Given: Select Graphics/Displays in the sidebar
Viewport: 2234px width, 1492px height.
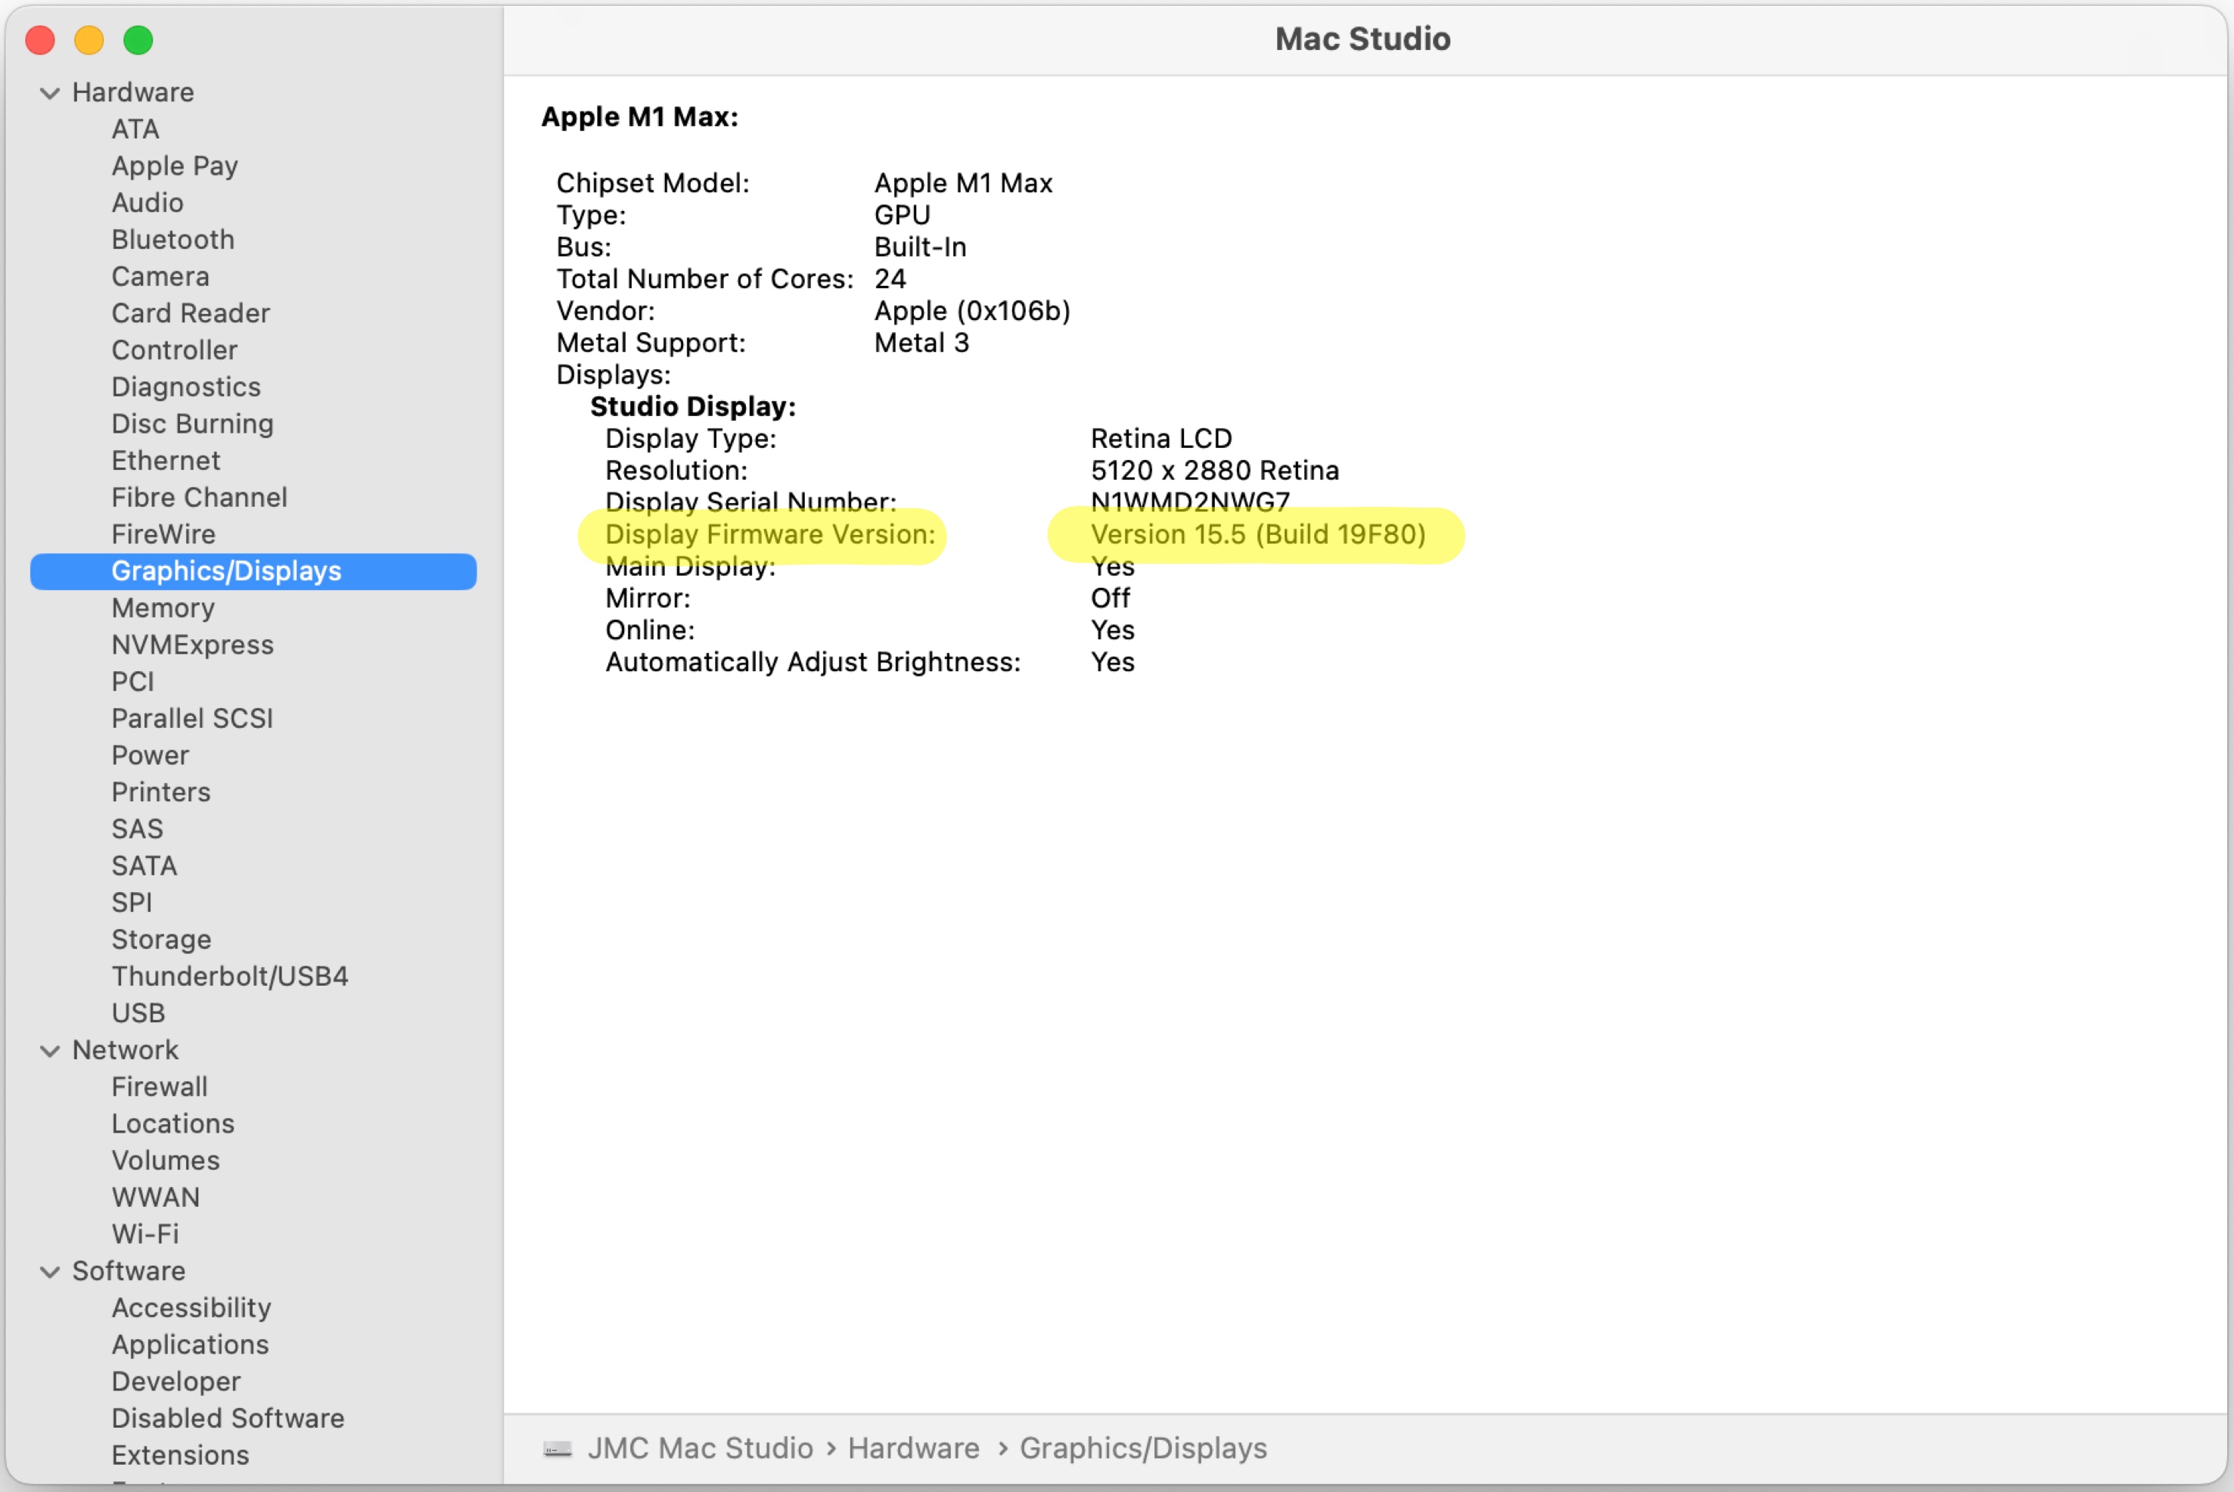Looking at the screenshot, I should coord(226,571).
